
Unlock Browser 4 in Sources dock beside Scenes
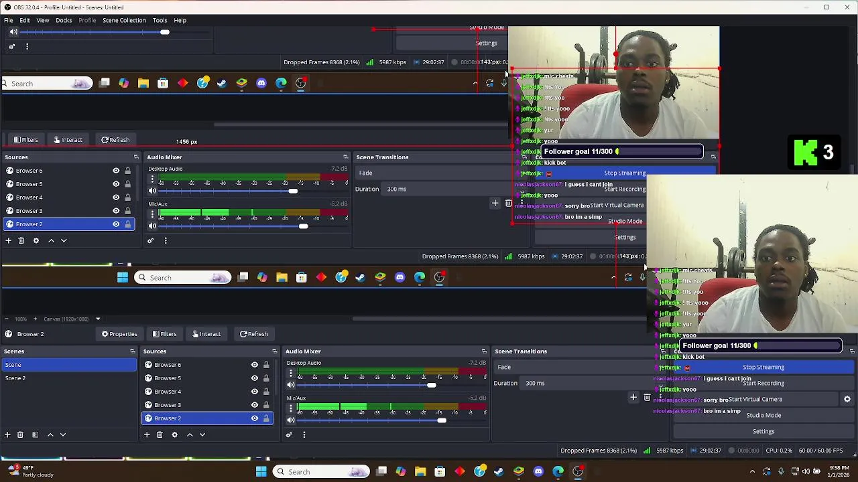click(x=266, y=392)
